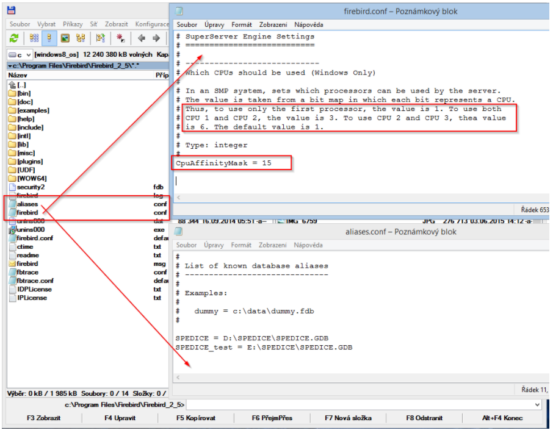
Task: Go forward with the right arrow icon
Action: pos(157,38)
